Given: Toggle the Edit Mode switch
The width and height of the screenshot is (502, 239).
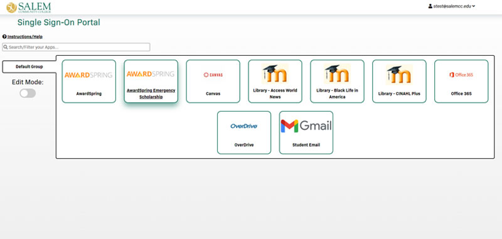Looking at the screenshot, I should pos(28,93).
